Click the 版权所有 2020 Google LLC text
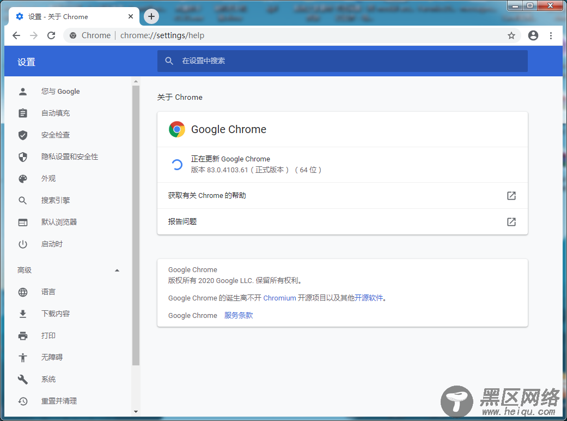Viewport: 567px width, 421px height. (x=235, y=280)
